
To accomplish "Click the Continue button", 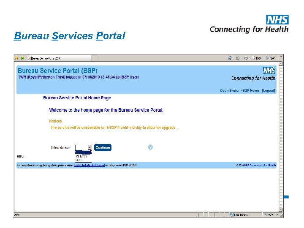I will 103,147.
